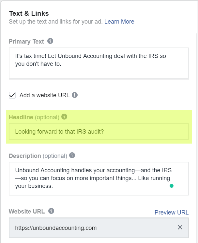Screen dimensions: 198x243
Task: Open the info tooltip beside Add a website URL
Action: pos(75,95)
